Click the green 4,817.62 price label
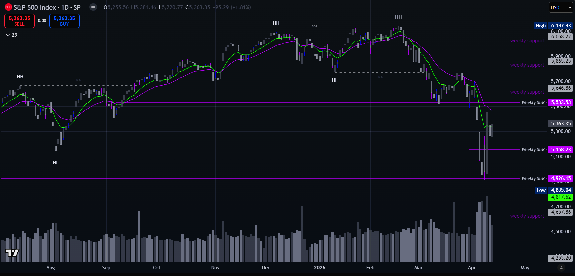This screenshot has width=575, height=276. click(561, 197)
